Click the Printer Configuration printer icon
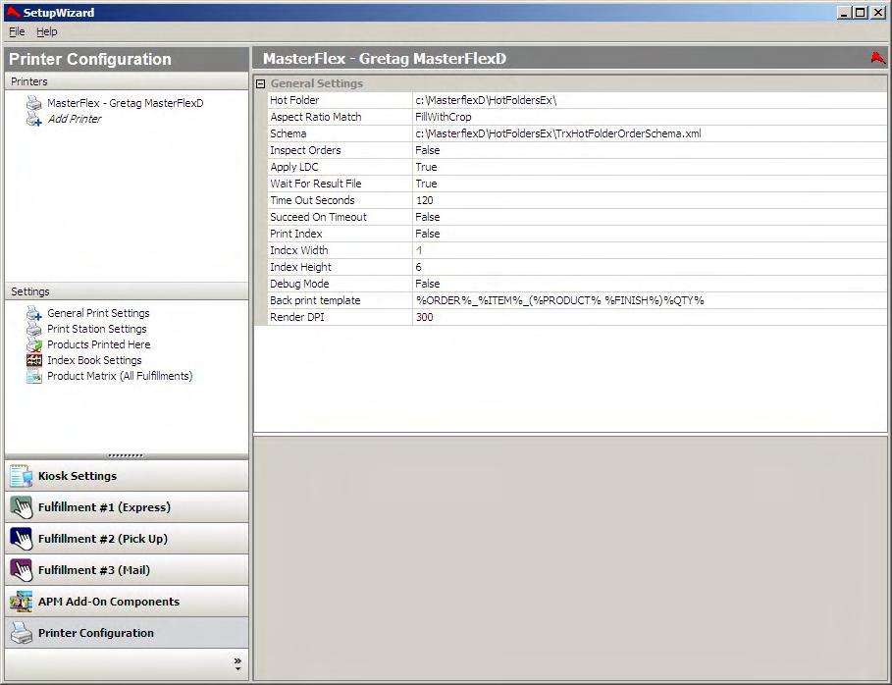The width and height of the screenshot is (892, 685). pyautogui.click(x=22, y=633)
